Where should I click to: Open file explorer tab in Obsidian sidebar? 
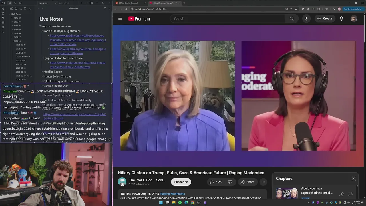(x=10, y=3)
